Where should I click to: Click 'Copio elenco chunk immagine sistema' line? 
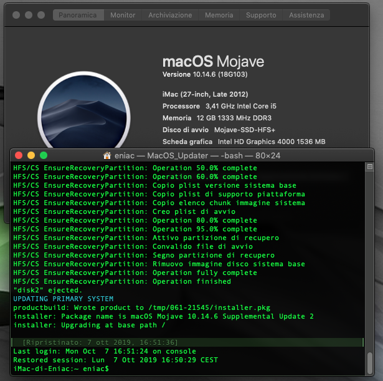pos(159,203)
